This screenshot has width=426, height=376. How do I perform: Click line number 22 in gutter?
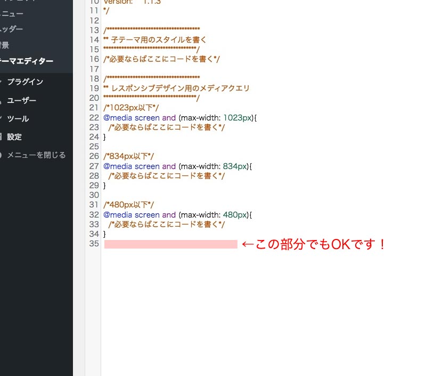point(94,118)
